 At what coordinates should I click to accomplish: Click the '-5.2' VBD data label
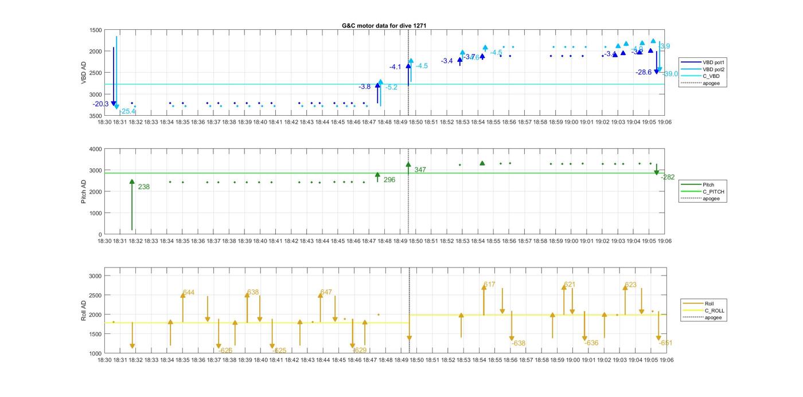392,88
